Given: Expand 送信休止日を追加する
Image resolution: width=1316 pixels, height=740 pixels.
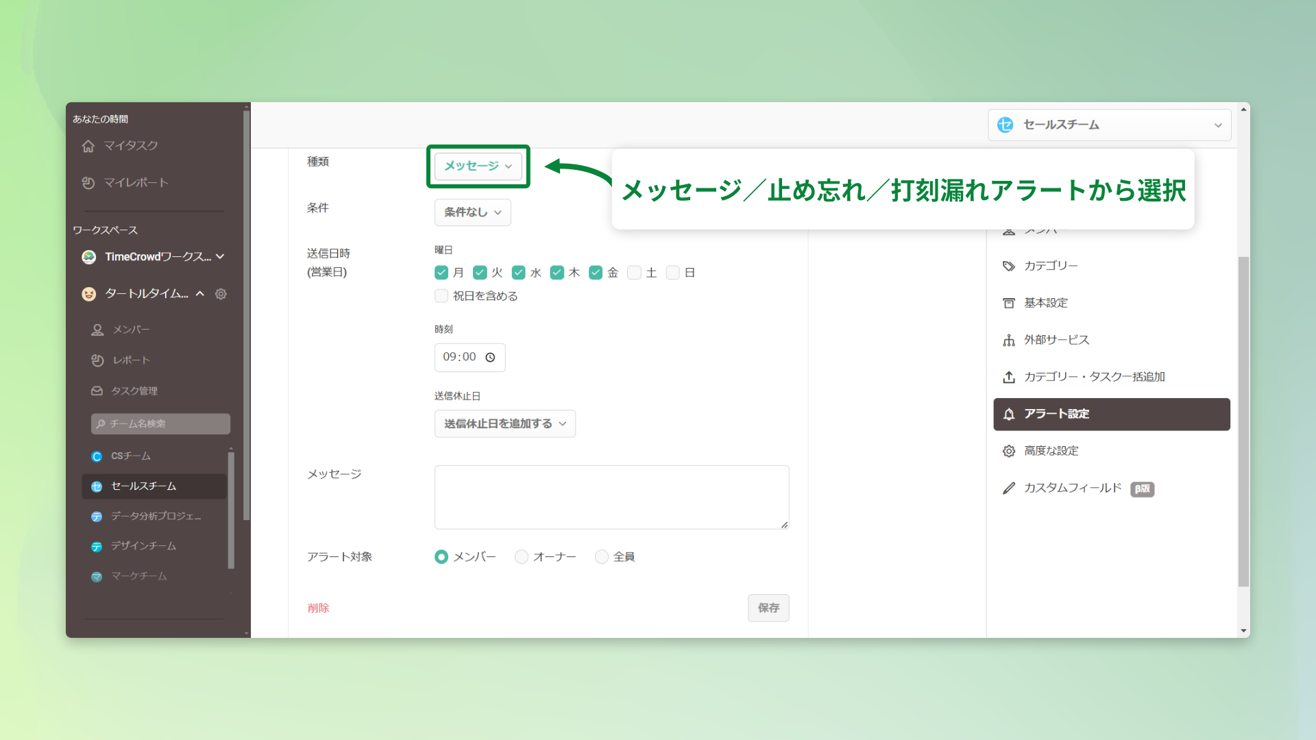Looking at the screenshot, I should pyautogui.click(x=504, y=423).
